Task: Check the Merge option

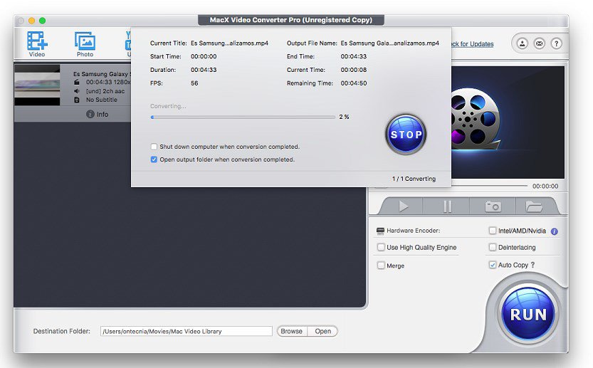Action: 381,266
